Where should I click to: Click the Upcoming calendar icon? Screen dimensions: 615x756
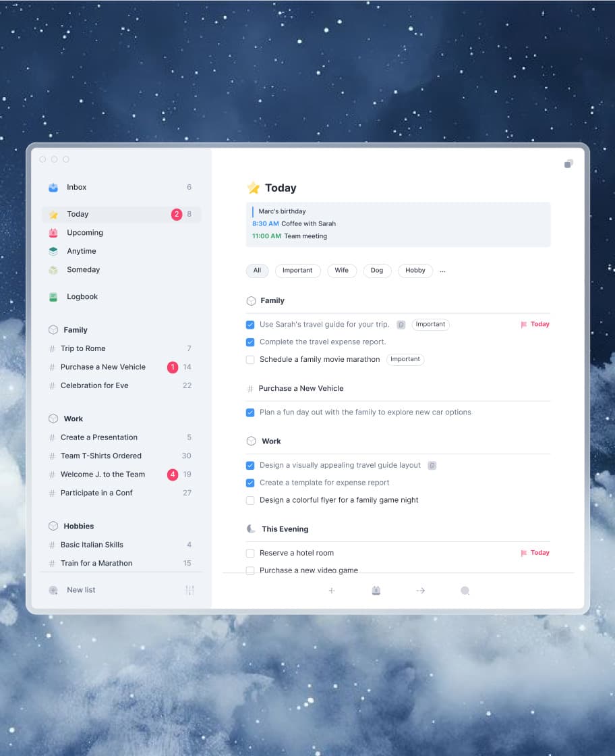click(53, 233)
